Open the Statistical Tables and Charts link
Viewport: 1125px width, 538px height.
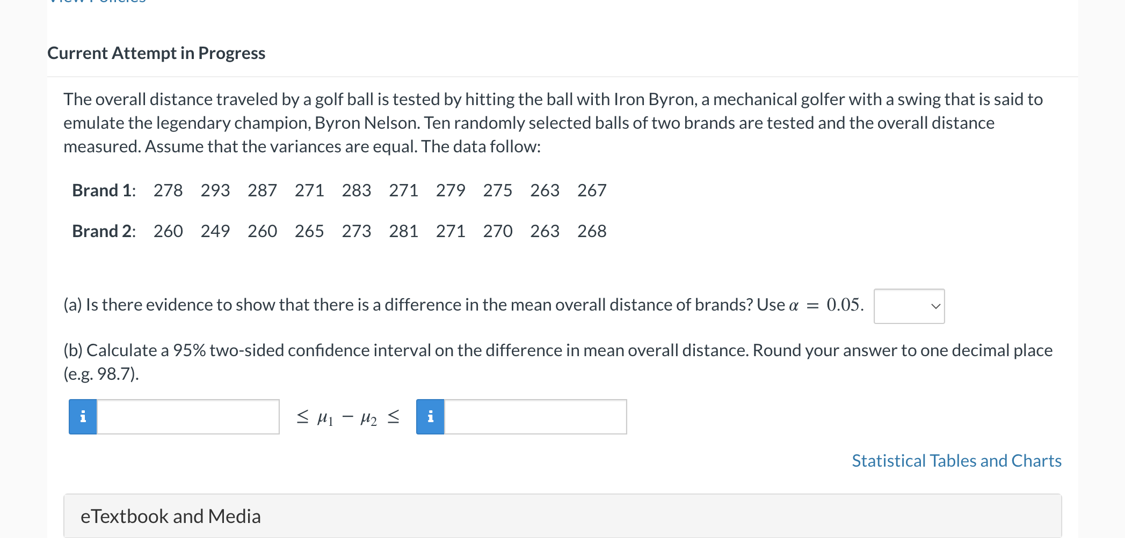(956, 461)
